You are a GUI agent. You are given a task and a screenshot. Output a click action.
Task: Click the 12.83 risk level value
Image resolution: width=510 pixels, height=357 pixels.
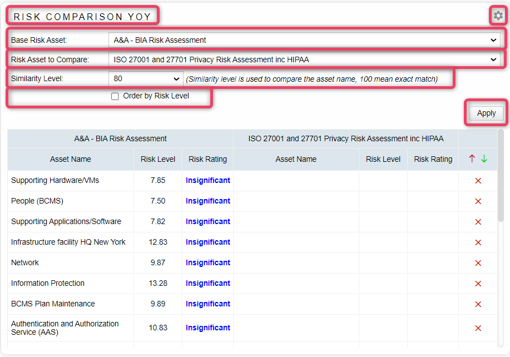coord(158,242)
